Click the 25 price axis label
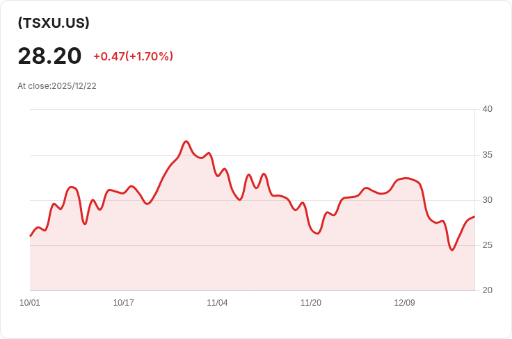Image resolution: width=512 pixels, height=339 pixels. click(x=488, y=245)
